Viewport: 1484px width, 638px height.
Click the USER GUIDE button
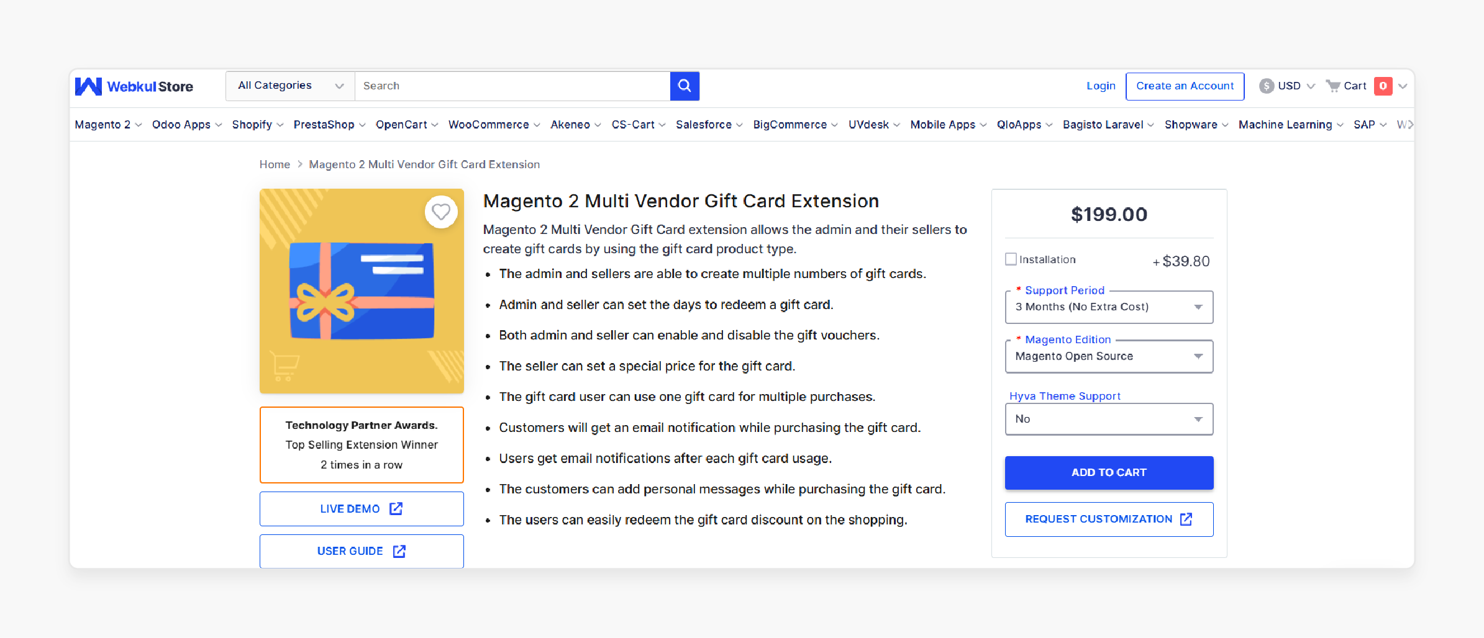click(x=362, y=551)
